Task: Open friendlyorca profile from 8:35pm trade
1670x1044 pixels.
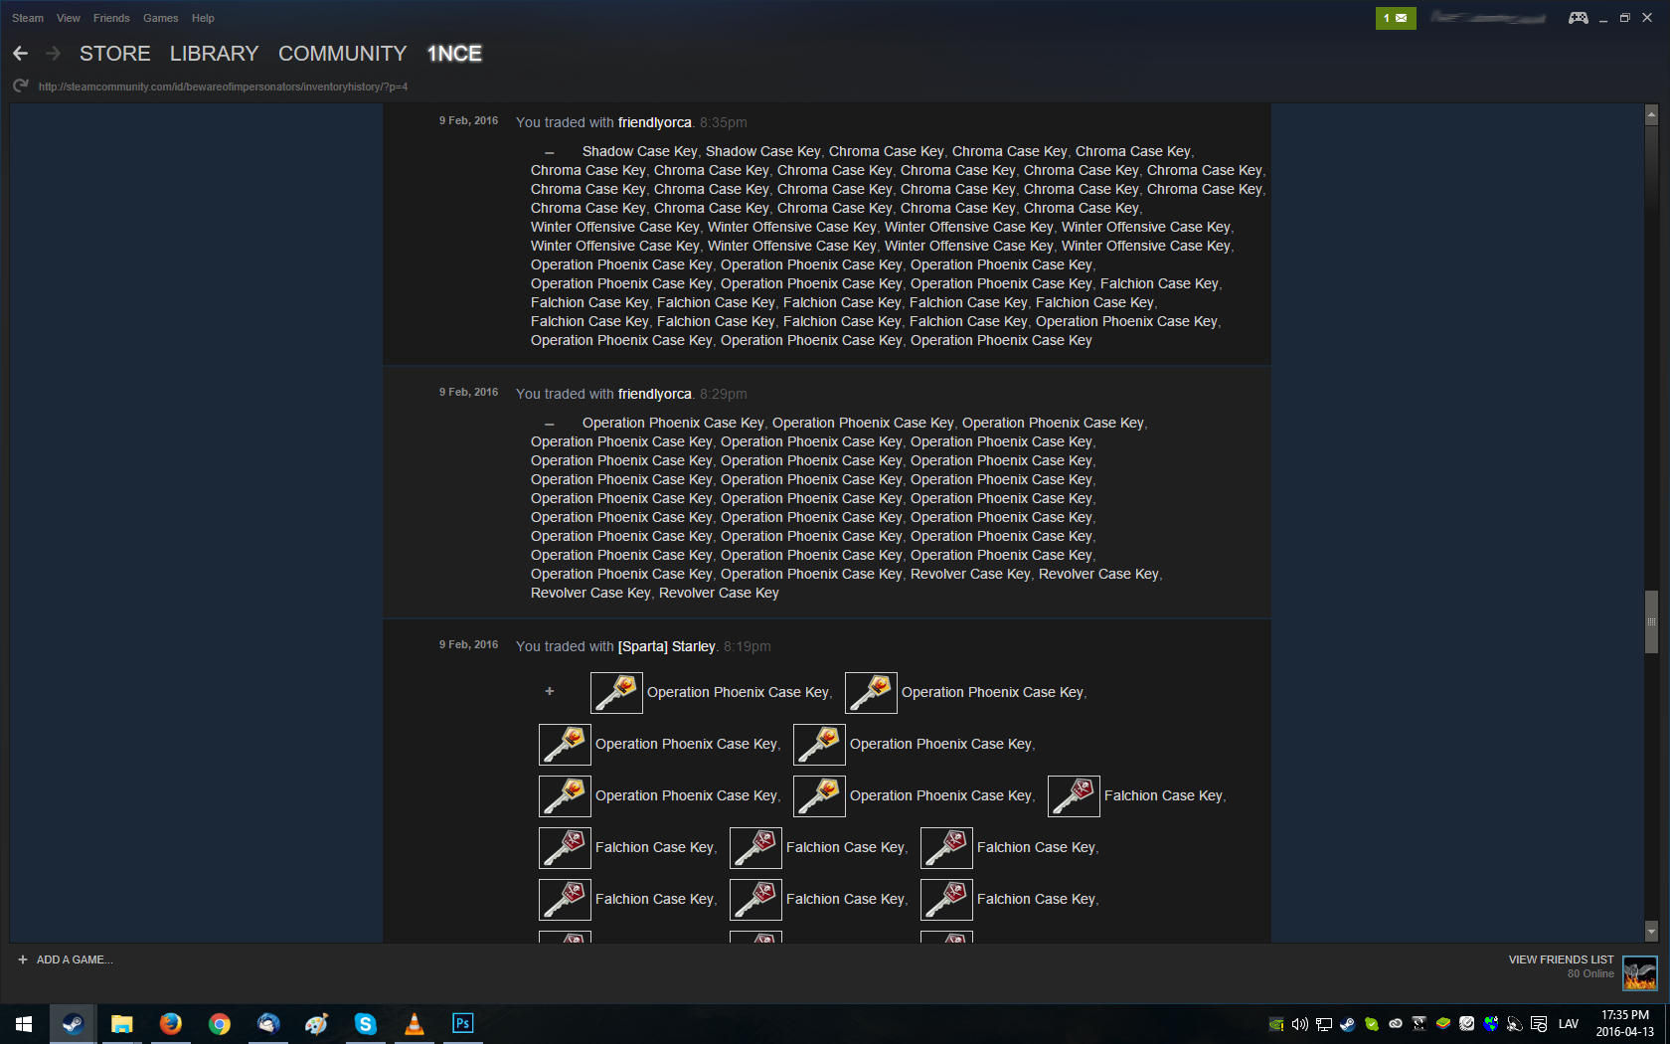Action: [x=654, y=122]
